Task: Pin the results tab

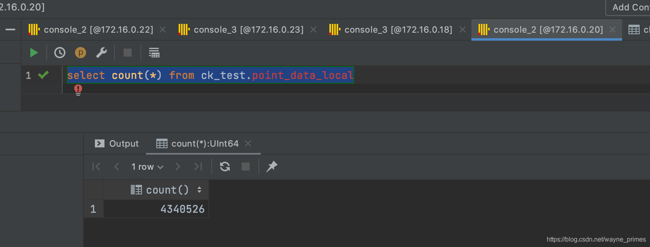Action: 272,167
